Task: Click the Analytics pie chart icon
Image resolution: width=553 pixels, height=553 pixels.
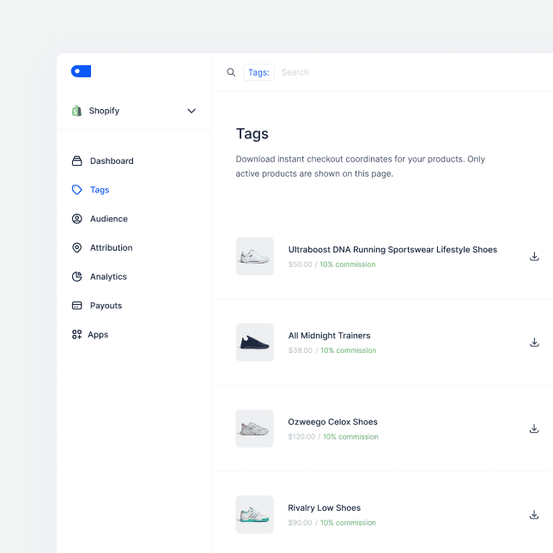Action: (x=77, y=276)
